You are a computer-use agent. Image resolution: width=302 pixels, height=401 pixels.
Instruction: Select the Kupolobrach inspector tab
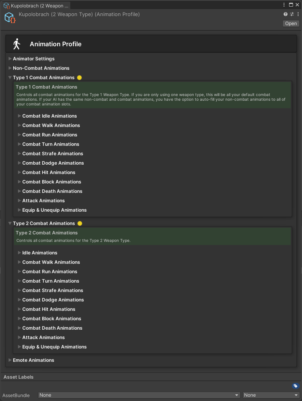coord(36,5)
